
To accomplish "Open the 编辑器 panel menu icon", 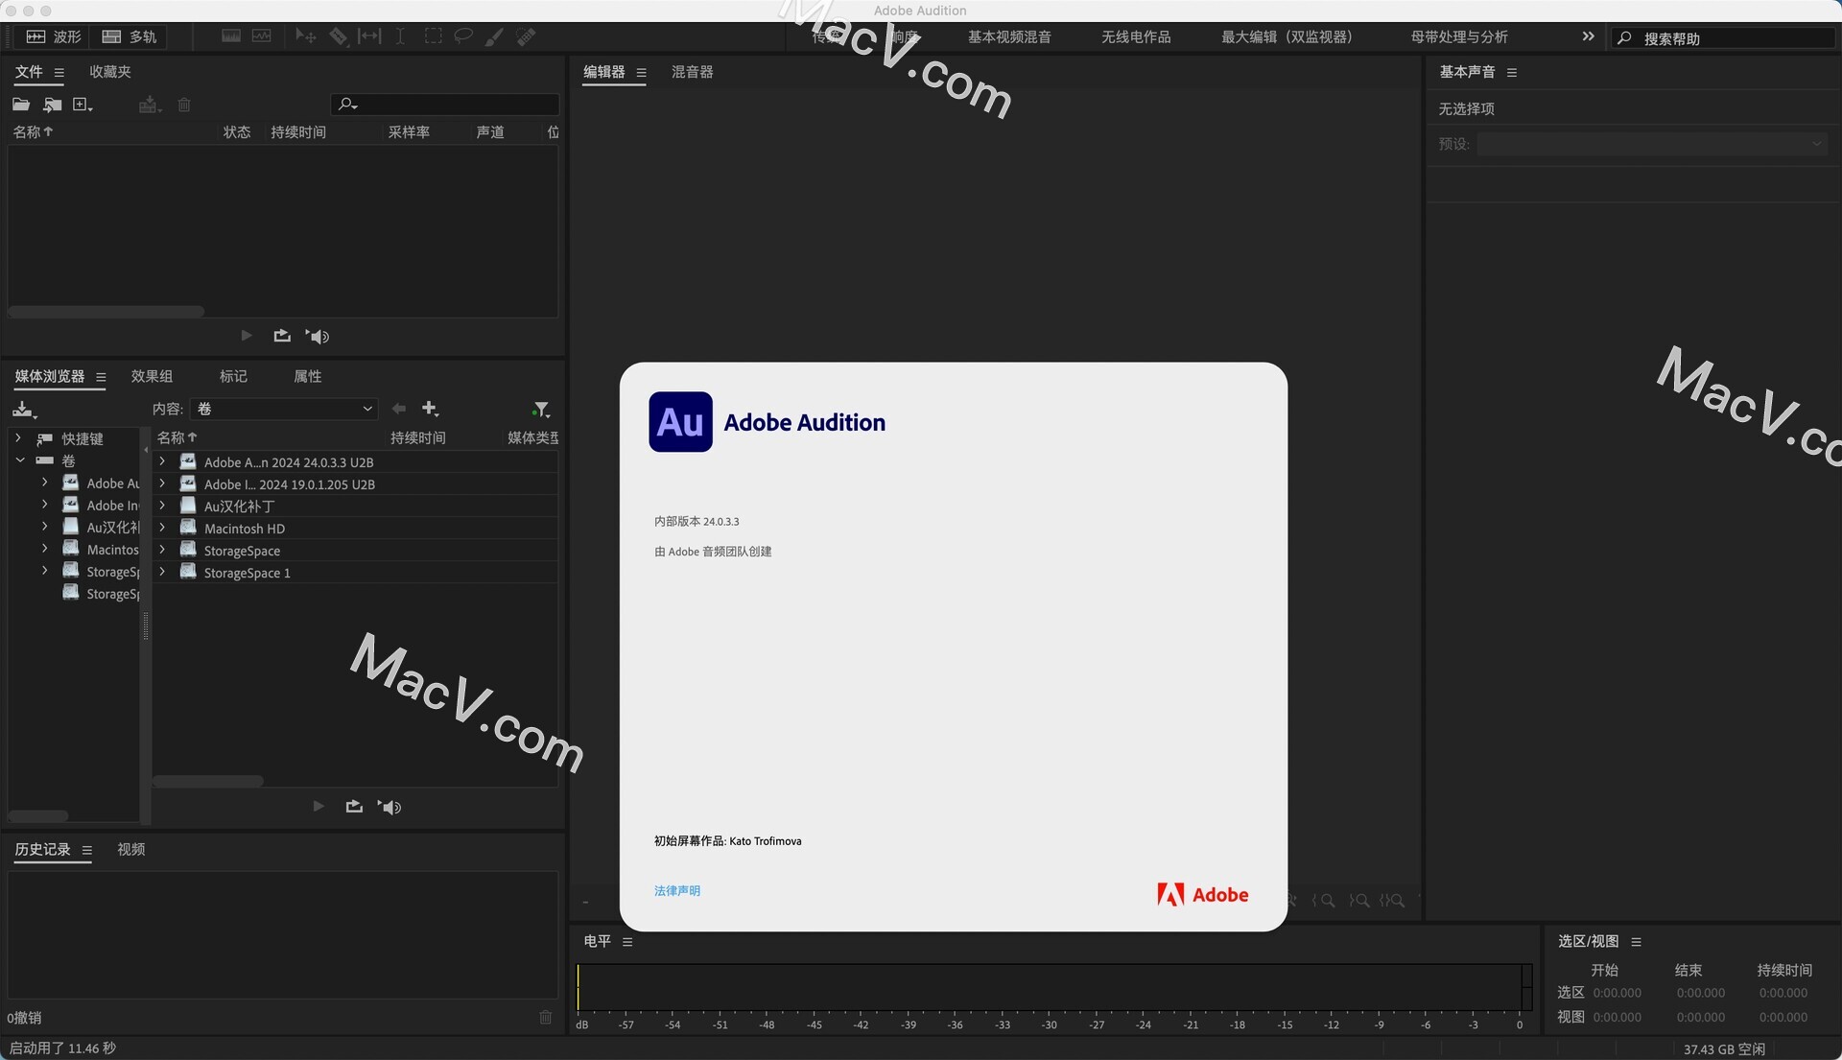I will (642, 73).
